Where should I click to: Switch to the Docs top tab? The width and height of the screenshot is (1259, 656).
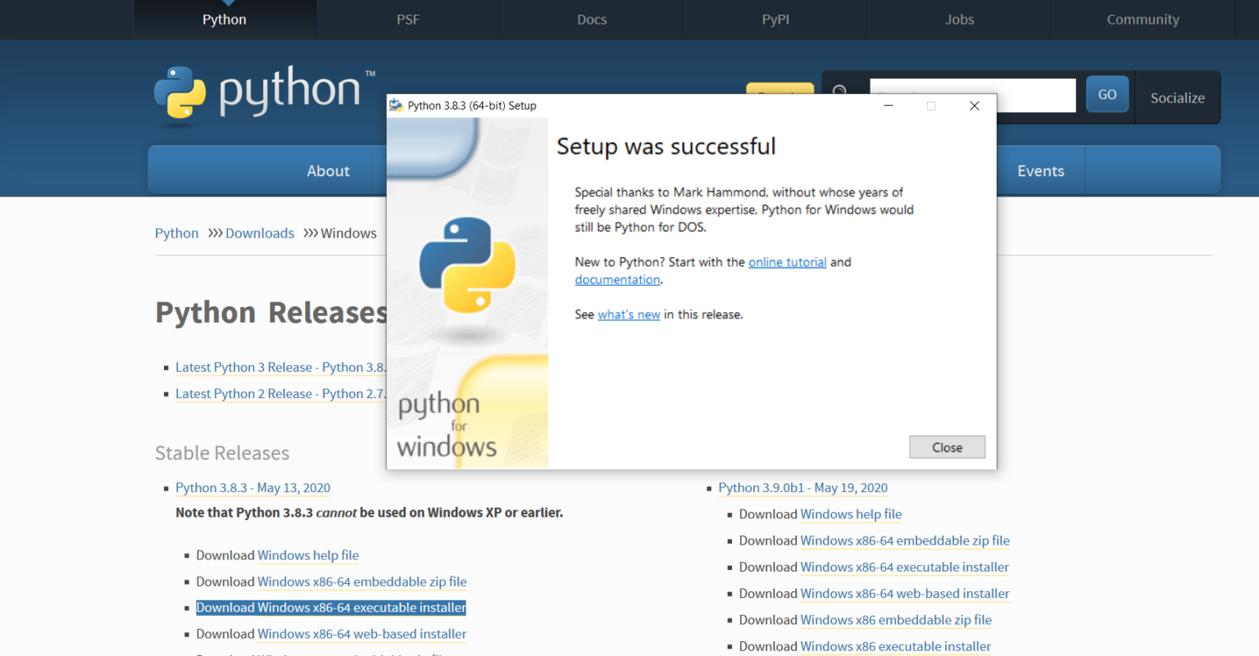(x=592, y=20)
